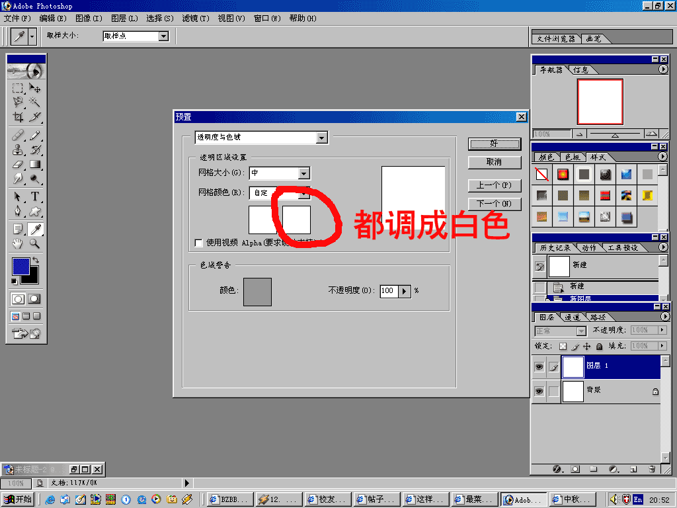Select the Eraser tool
The height and width of the screenshot is (508, 677).
pyautogui.click(x=18, y=165)
